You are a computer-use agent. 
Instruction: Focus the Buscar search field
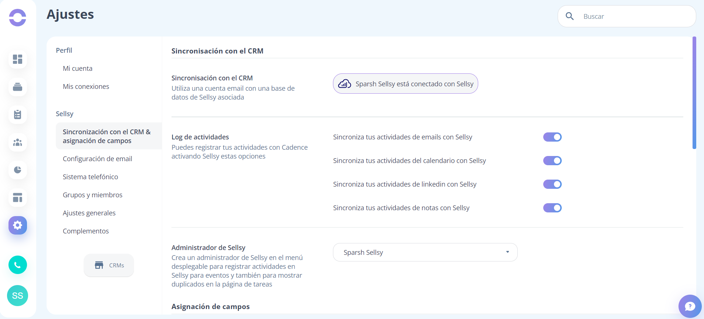tap(627, 16)
